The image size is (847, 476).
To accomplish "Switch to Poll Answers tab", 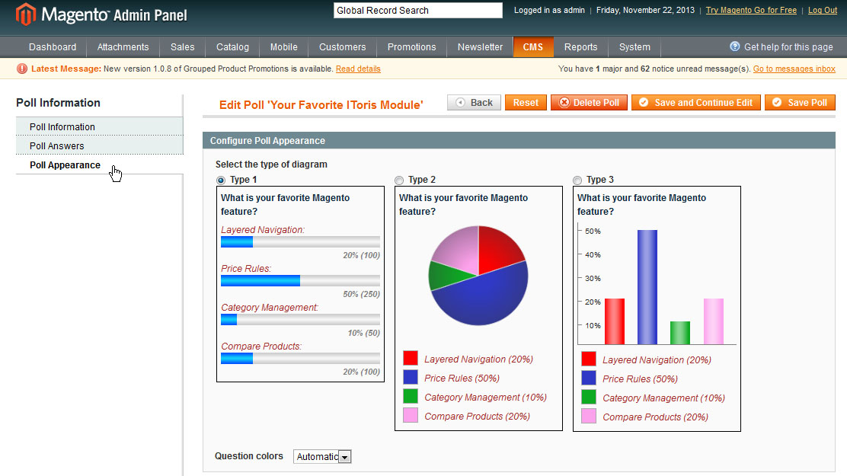I will pyautogui.click(x=99, y=145).
